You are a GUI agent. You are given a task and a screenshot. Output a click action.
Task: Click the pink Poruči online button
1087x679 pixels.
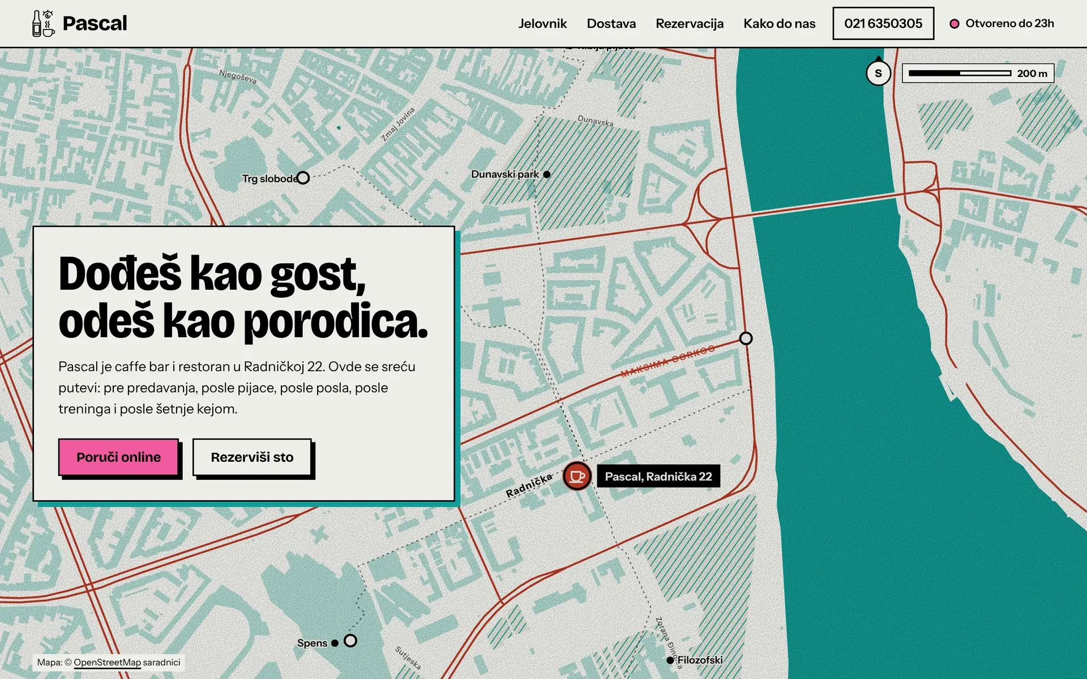119,457
